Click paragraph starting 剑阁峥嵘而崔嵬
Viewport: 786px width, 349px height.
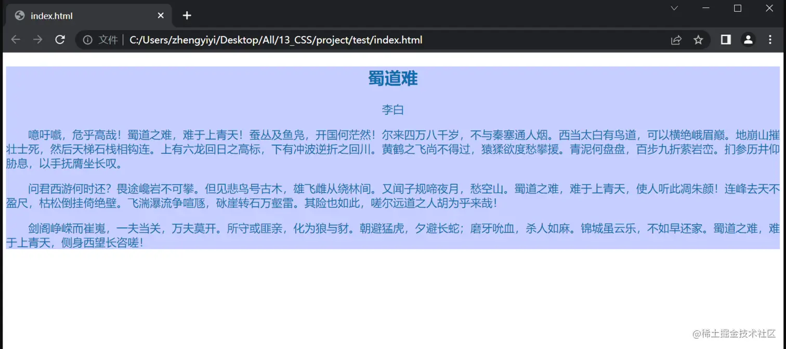pyautogui.click(x=393, y=235)
